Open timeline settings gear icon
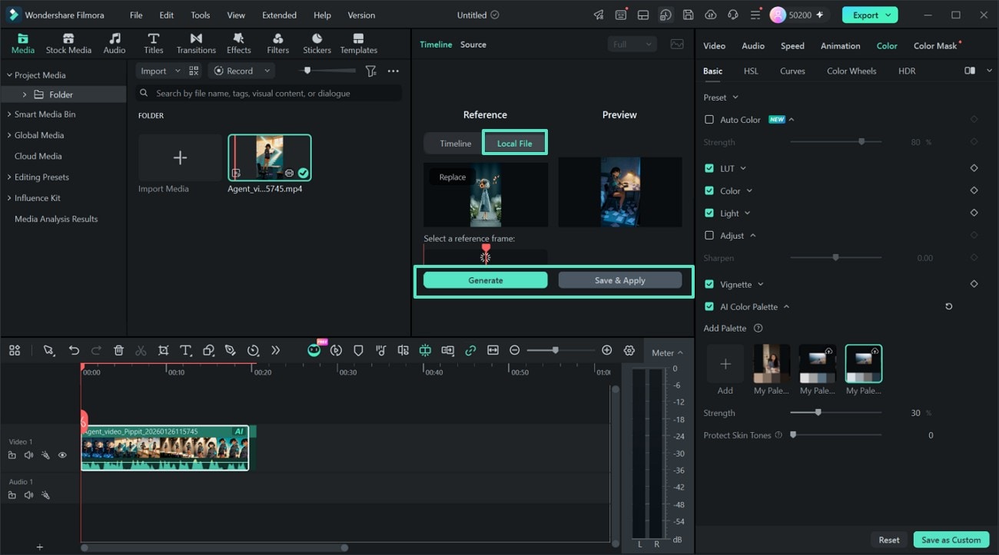The image size is (999, 555). [629, 350]
